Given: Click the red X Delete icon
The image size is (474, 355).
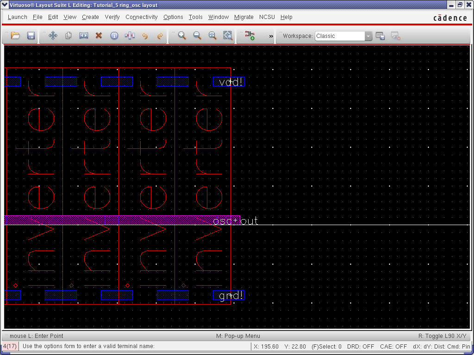Looking at the screenshot, I should click(x=99, y=36).
